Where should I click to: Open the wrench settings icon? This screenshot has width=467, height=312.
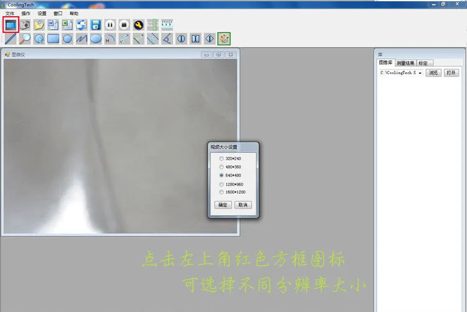138,25
